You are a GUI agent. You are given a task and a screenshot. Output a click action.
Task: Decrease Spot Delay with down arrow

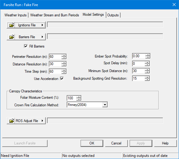pos(147,65)
